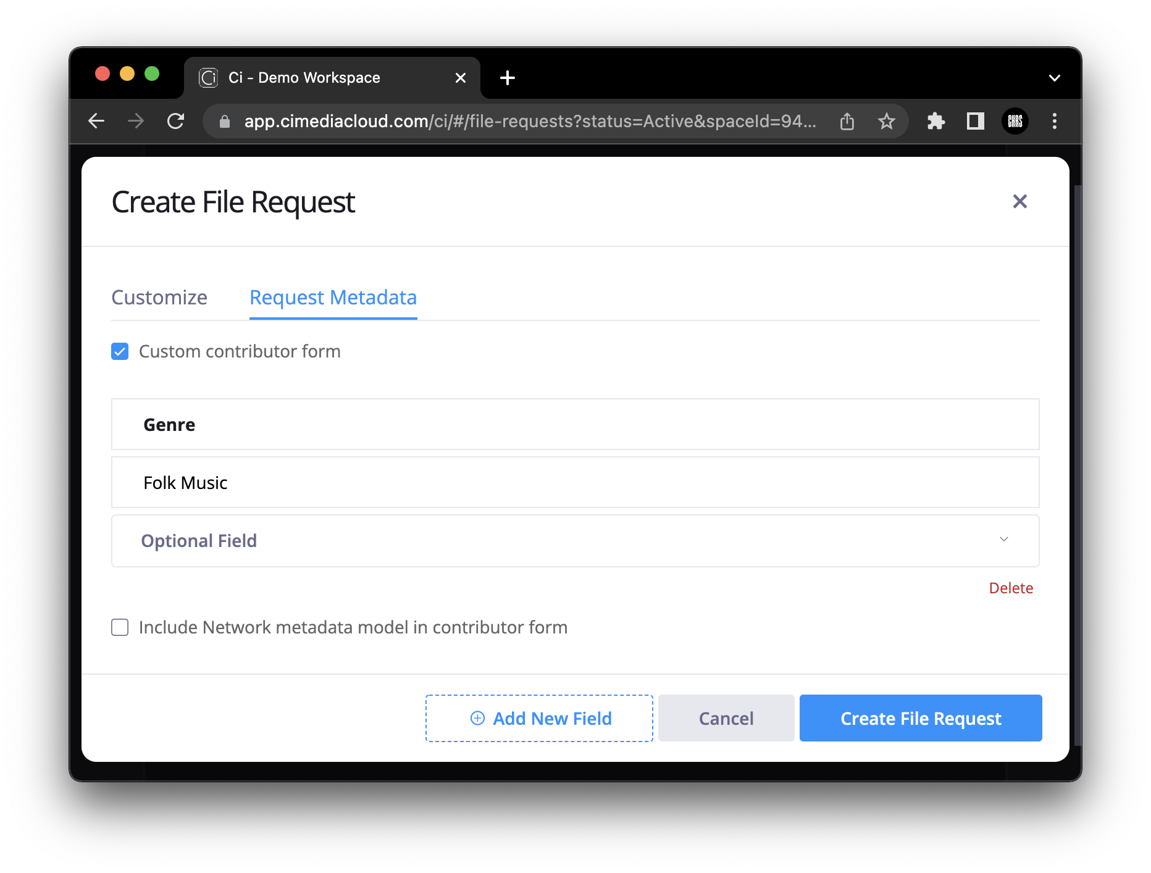The width and height of the screenshot is (1151, 873).
Task: Select the Ci - Demo Workspace browser tab
Action: coord(332,78)
